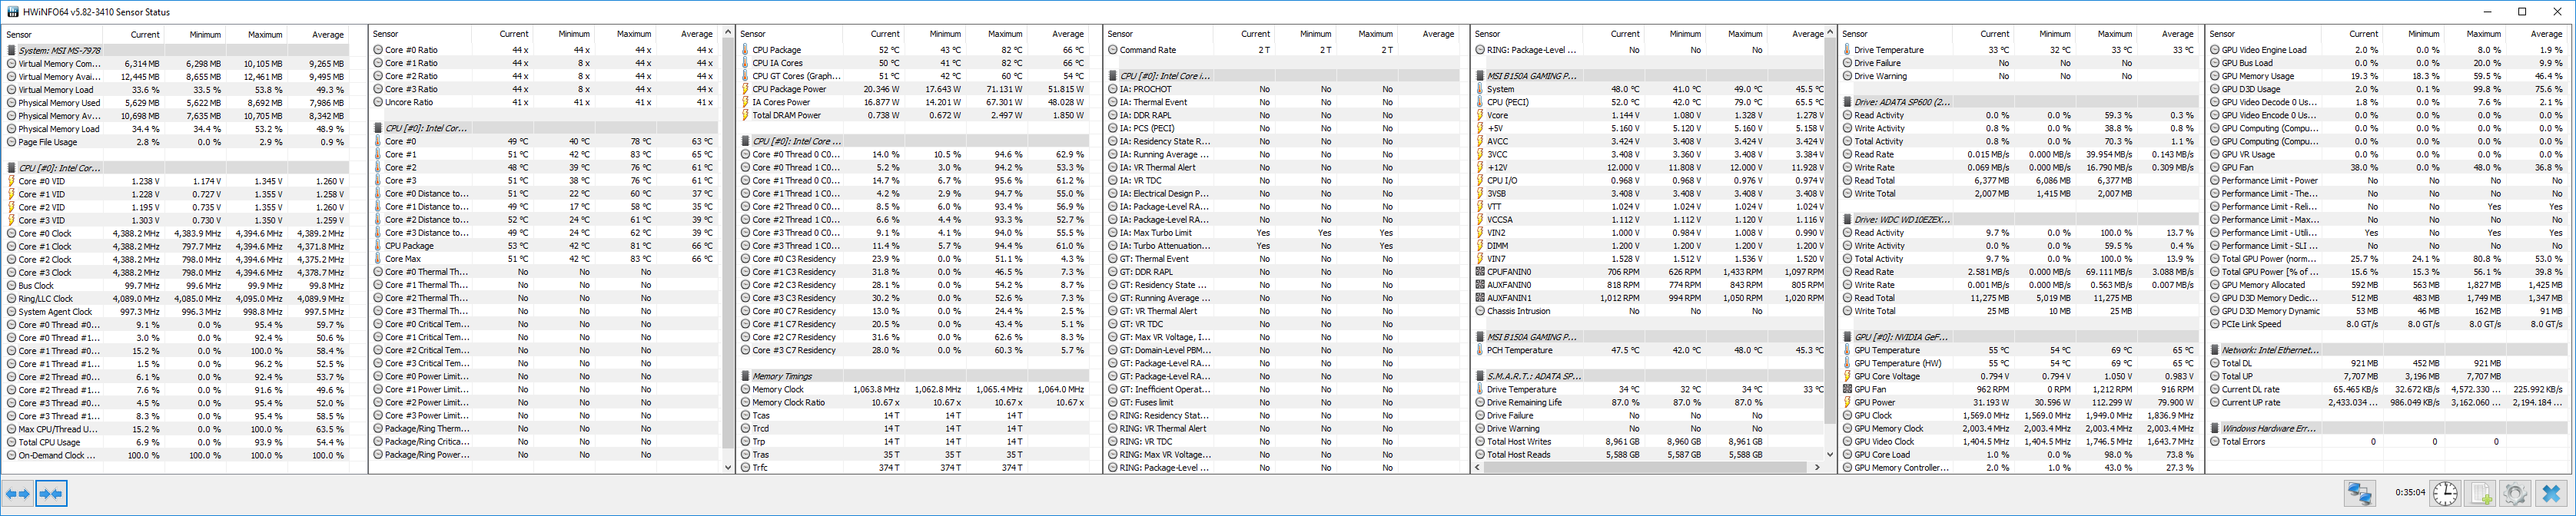Click Average column header in last panel
This screenshot has width=2576, height=516.
(2545, 34)
